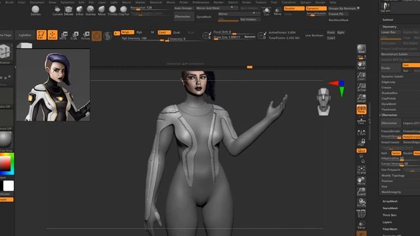Select the CurveTube brush

point(57,10)
